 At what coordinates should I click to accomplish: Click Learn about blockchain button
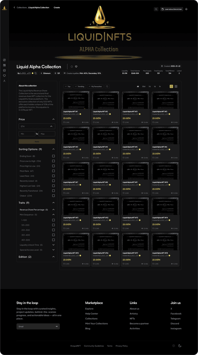[x=172, y=9]
